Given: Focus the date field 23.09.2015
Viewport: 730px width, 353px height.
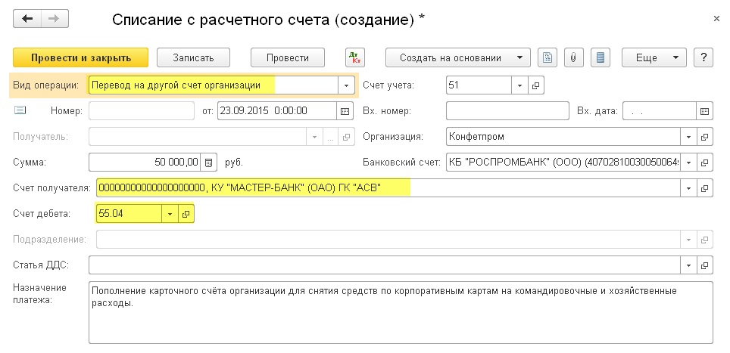Looking at the screenshot, I should 277,111.
